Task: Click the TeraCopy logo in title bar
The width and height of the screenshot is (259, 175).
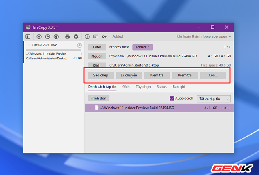Action: tap(28, 27)
